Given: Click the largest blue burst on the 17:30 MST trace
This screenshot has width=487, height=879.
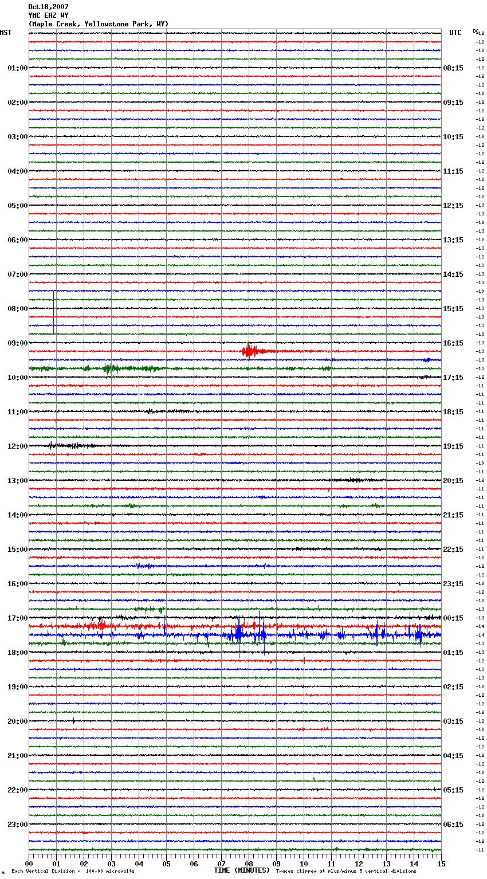Looking at the screenshot, I should pyautogui.click(x=238, y=634).
